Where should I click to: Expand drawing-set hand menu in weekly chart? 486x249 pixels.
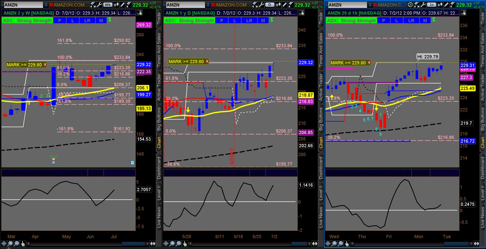[139, 13]
